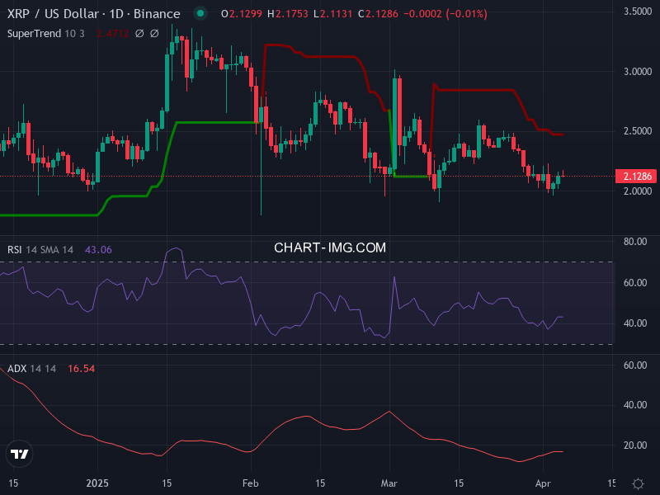Click the ADX 40.00 axis label
This screenshot has width=660, height=495.
pos(635,405)
